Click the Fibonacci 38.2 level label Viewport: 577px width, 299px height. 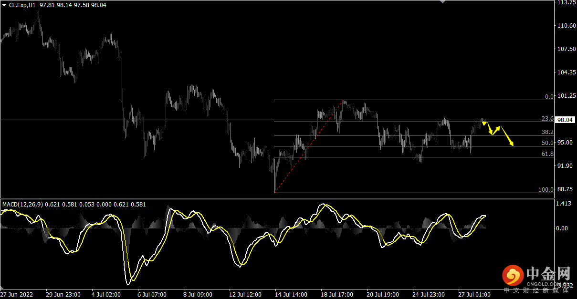click(547, 132)
